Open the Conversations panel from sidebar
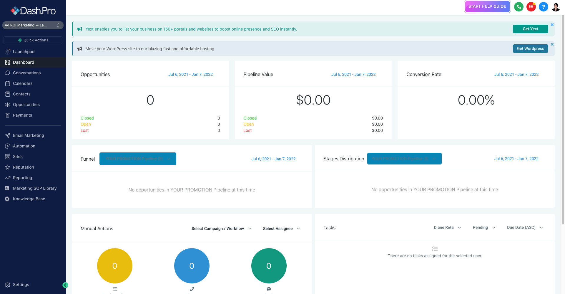The height and width of the screenshot is (294, 565). (x=26, y=73)
